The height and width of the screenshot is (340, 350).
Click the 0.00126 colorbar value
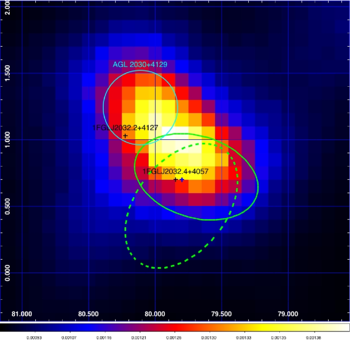click(174, 338)
